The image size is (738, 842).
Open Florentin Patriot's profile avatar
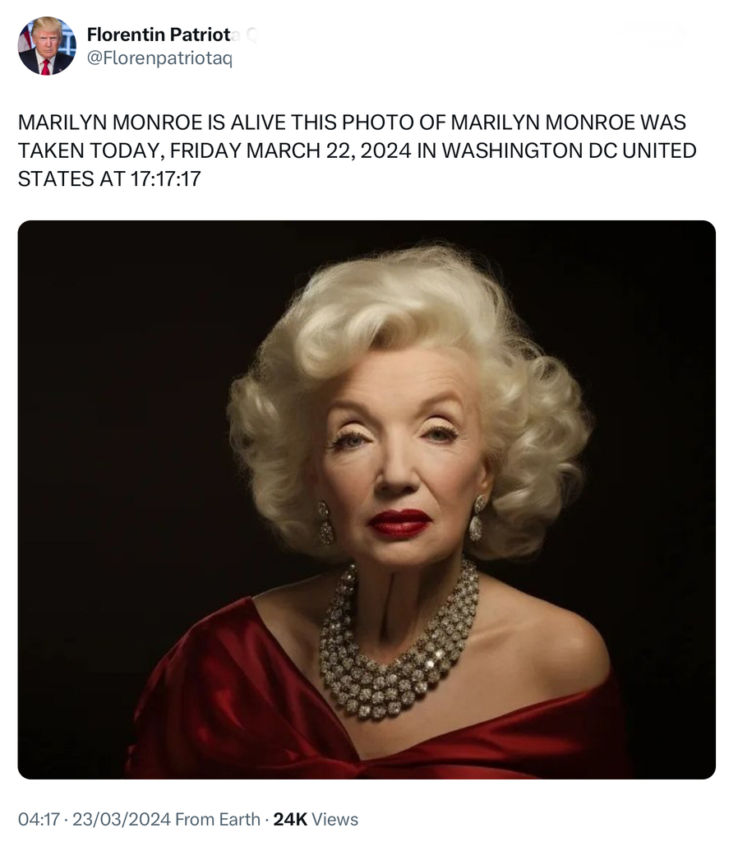(x=47, y=46)
